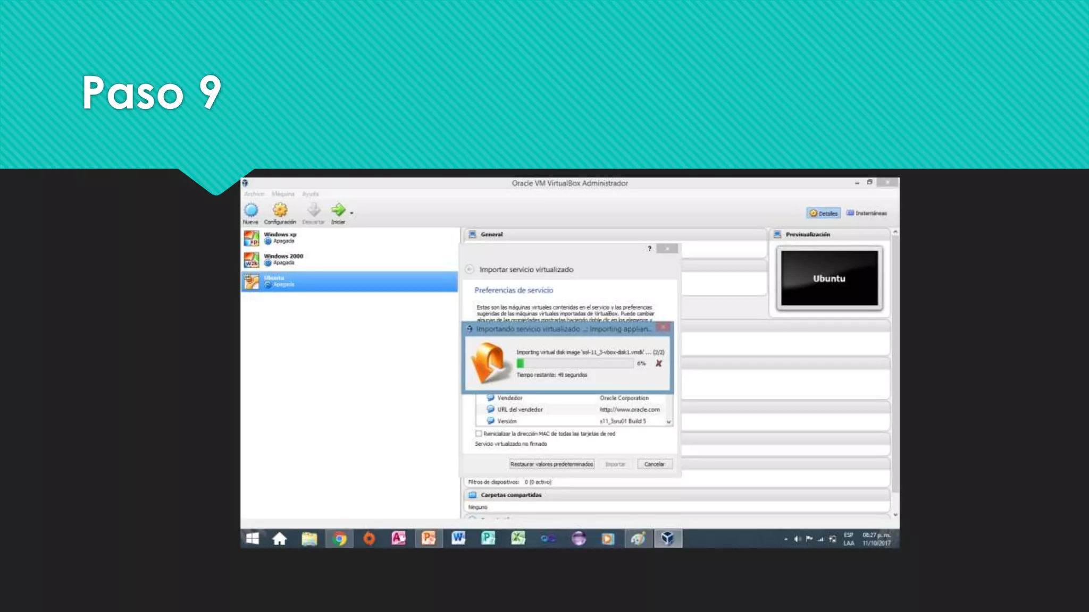
Task: Click the help question mark icon
Action: pos(649,249)
